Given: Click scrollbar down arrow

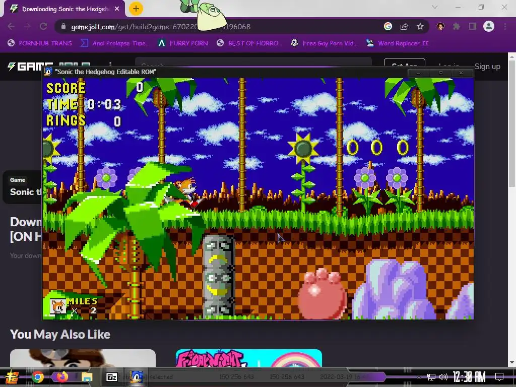Looking at the screenshot, I should point(512,363).
